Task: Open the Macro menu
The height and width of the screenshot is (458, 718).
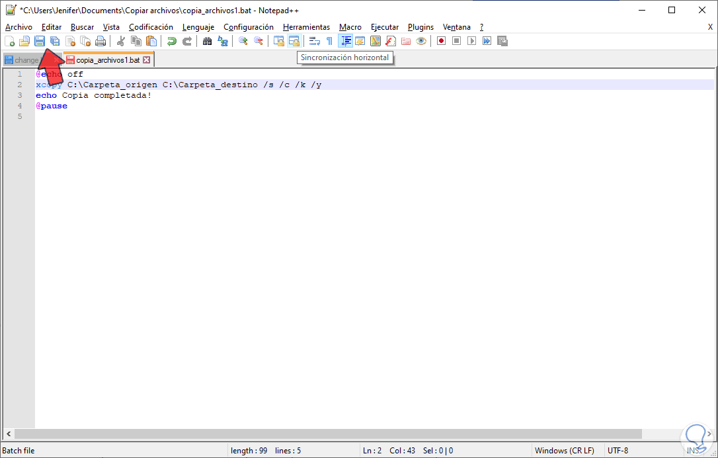Action: pyautogui.click(x=350, y=27)
